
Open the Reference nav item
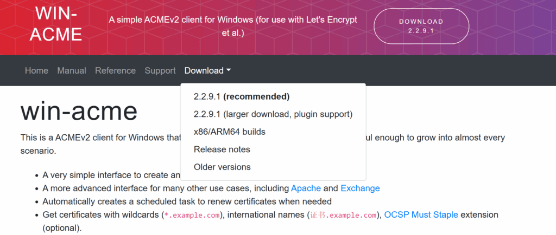(115, 70)
